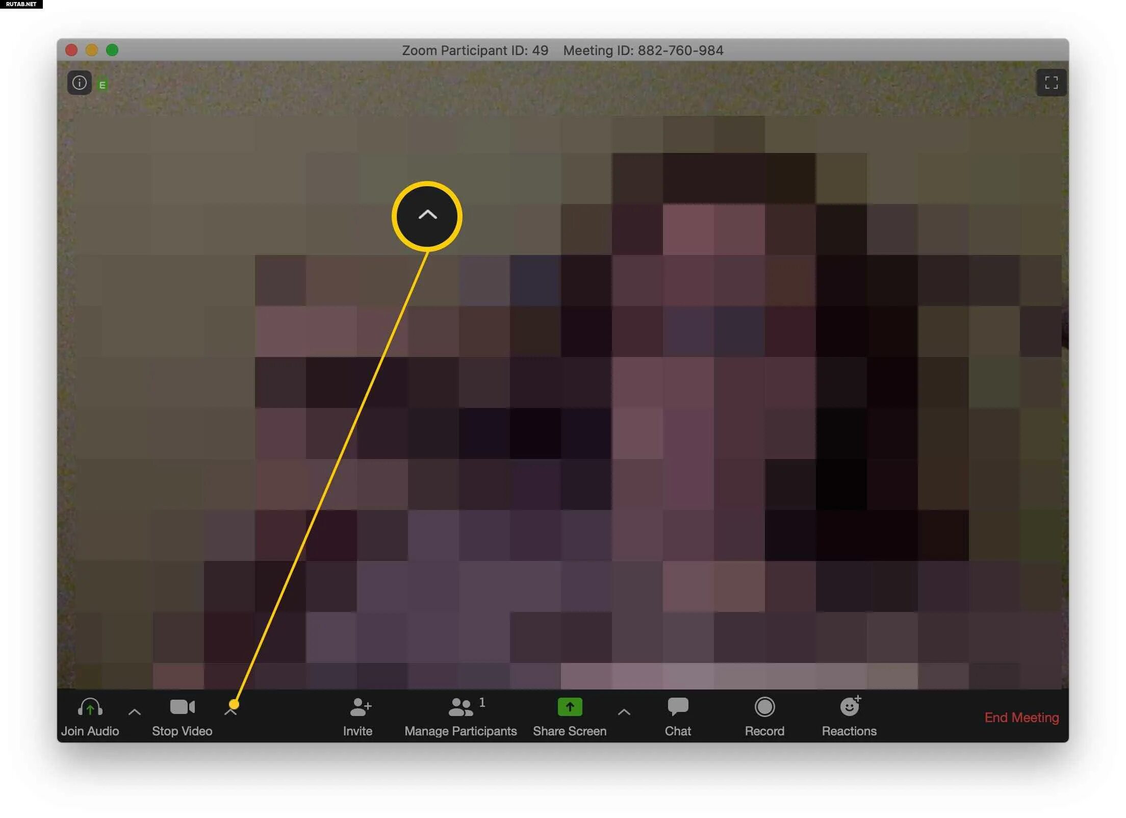Expand video options chevron beside Stop Video
The height and width of the screenshot is (818, 1126).
pyautogui.click(x=231, y=712)
